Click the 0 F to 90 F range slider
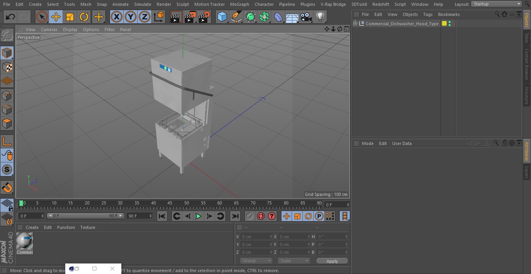Screen dimensions: 531x274 pos(86,216)
